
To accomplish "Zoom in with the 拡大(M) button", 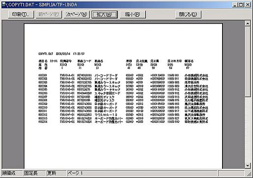I will pos(105,14).
